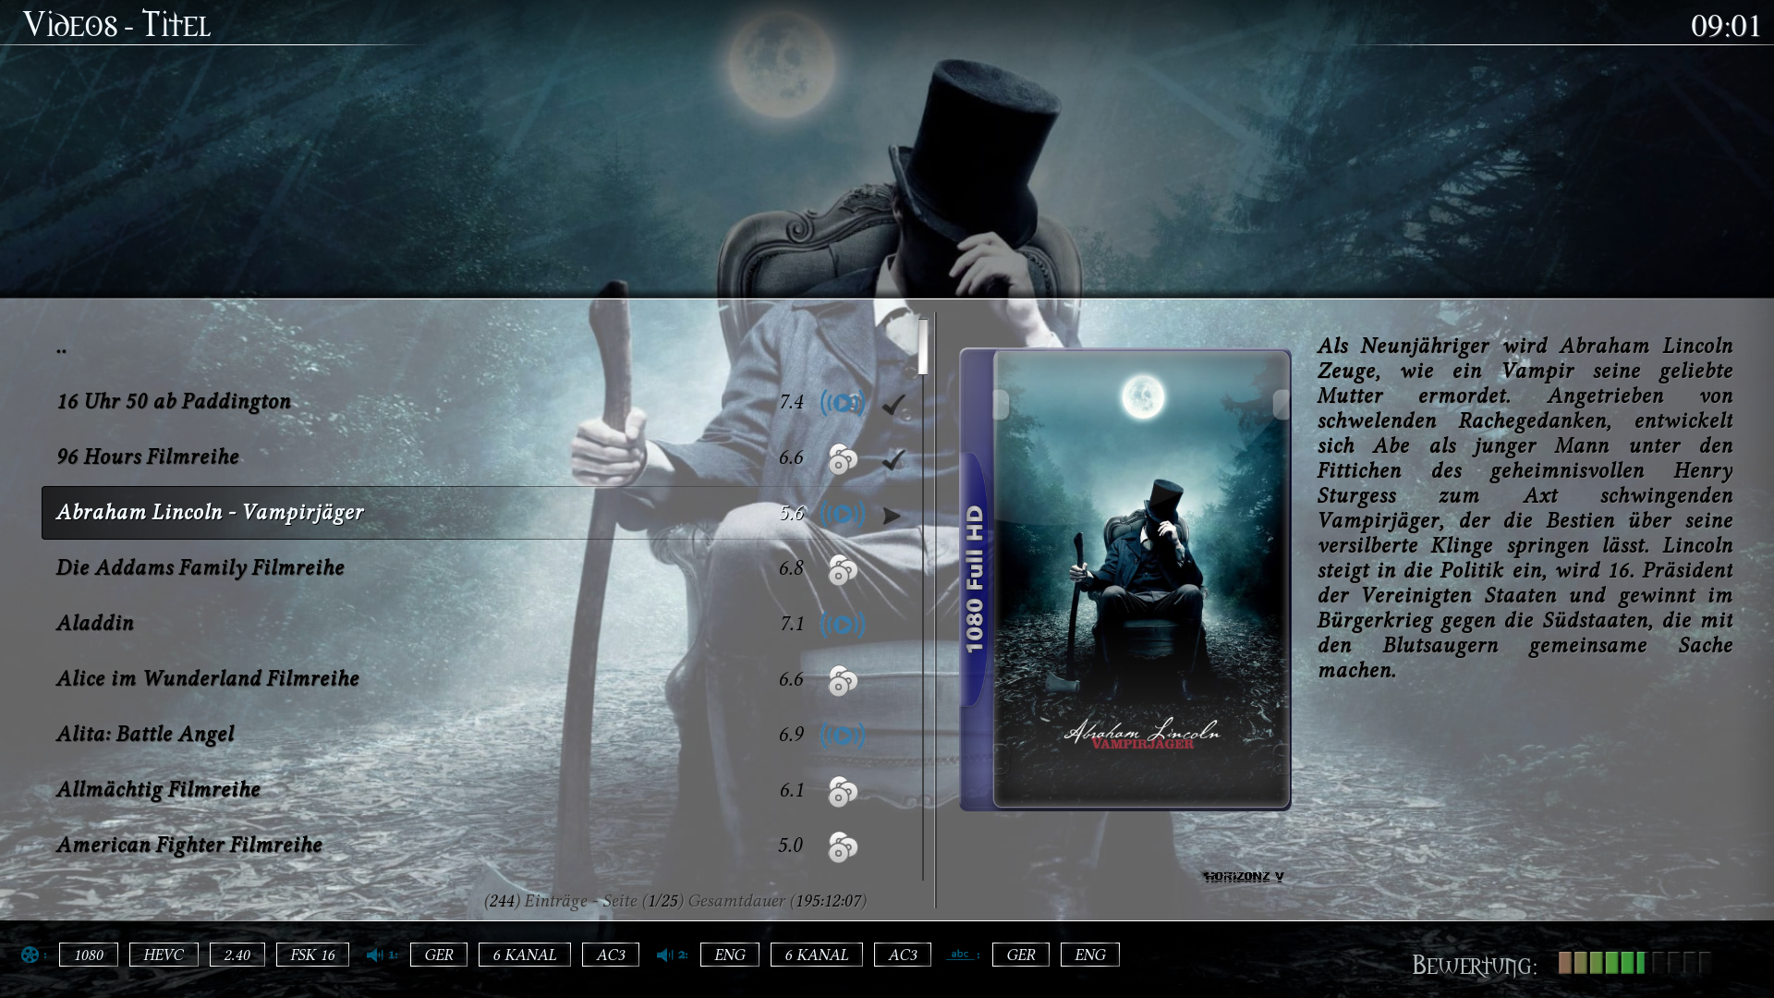Click the AC3 tag for audio track 2
The image size is (1774, 998).
903,955
